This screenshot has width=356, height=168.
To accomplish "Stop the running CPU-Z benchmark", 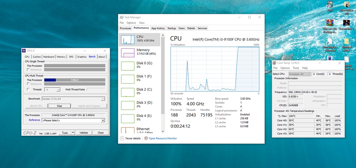I will point(59,106).
